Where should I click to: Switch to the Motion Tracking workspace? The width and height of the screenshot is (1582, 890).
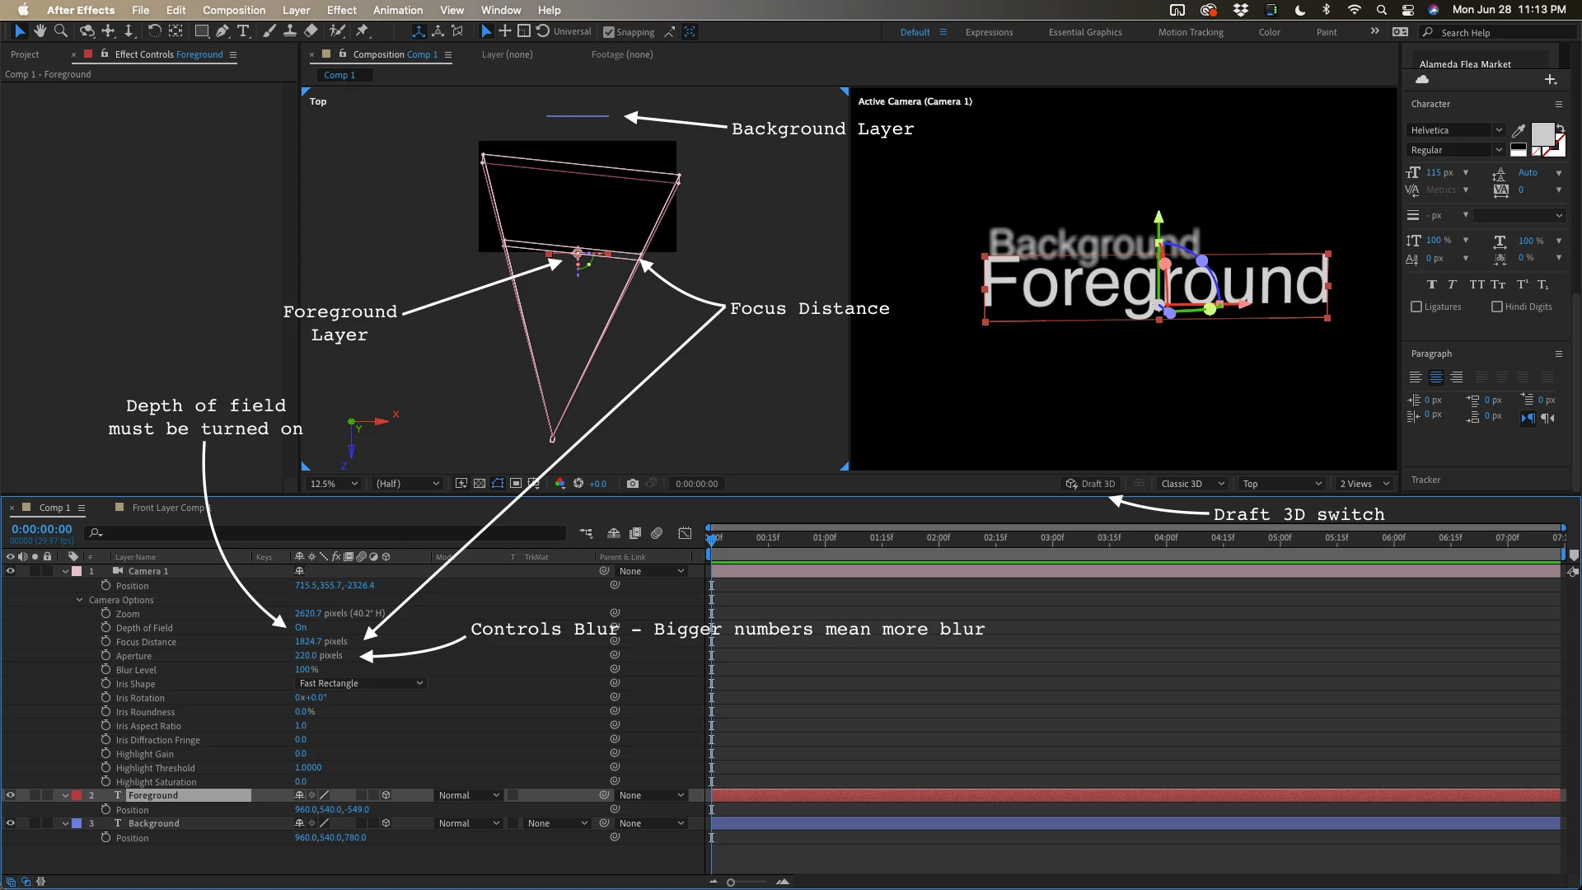pos(1190,32)
